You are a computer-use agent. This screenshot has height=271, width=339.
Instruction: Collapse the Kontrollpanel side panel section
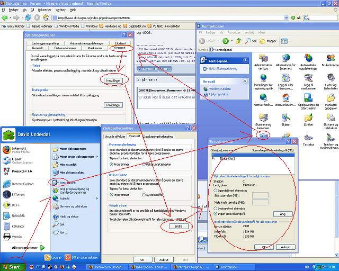tap(245, 60)
